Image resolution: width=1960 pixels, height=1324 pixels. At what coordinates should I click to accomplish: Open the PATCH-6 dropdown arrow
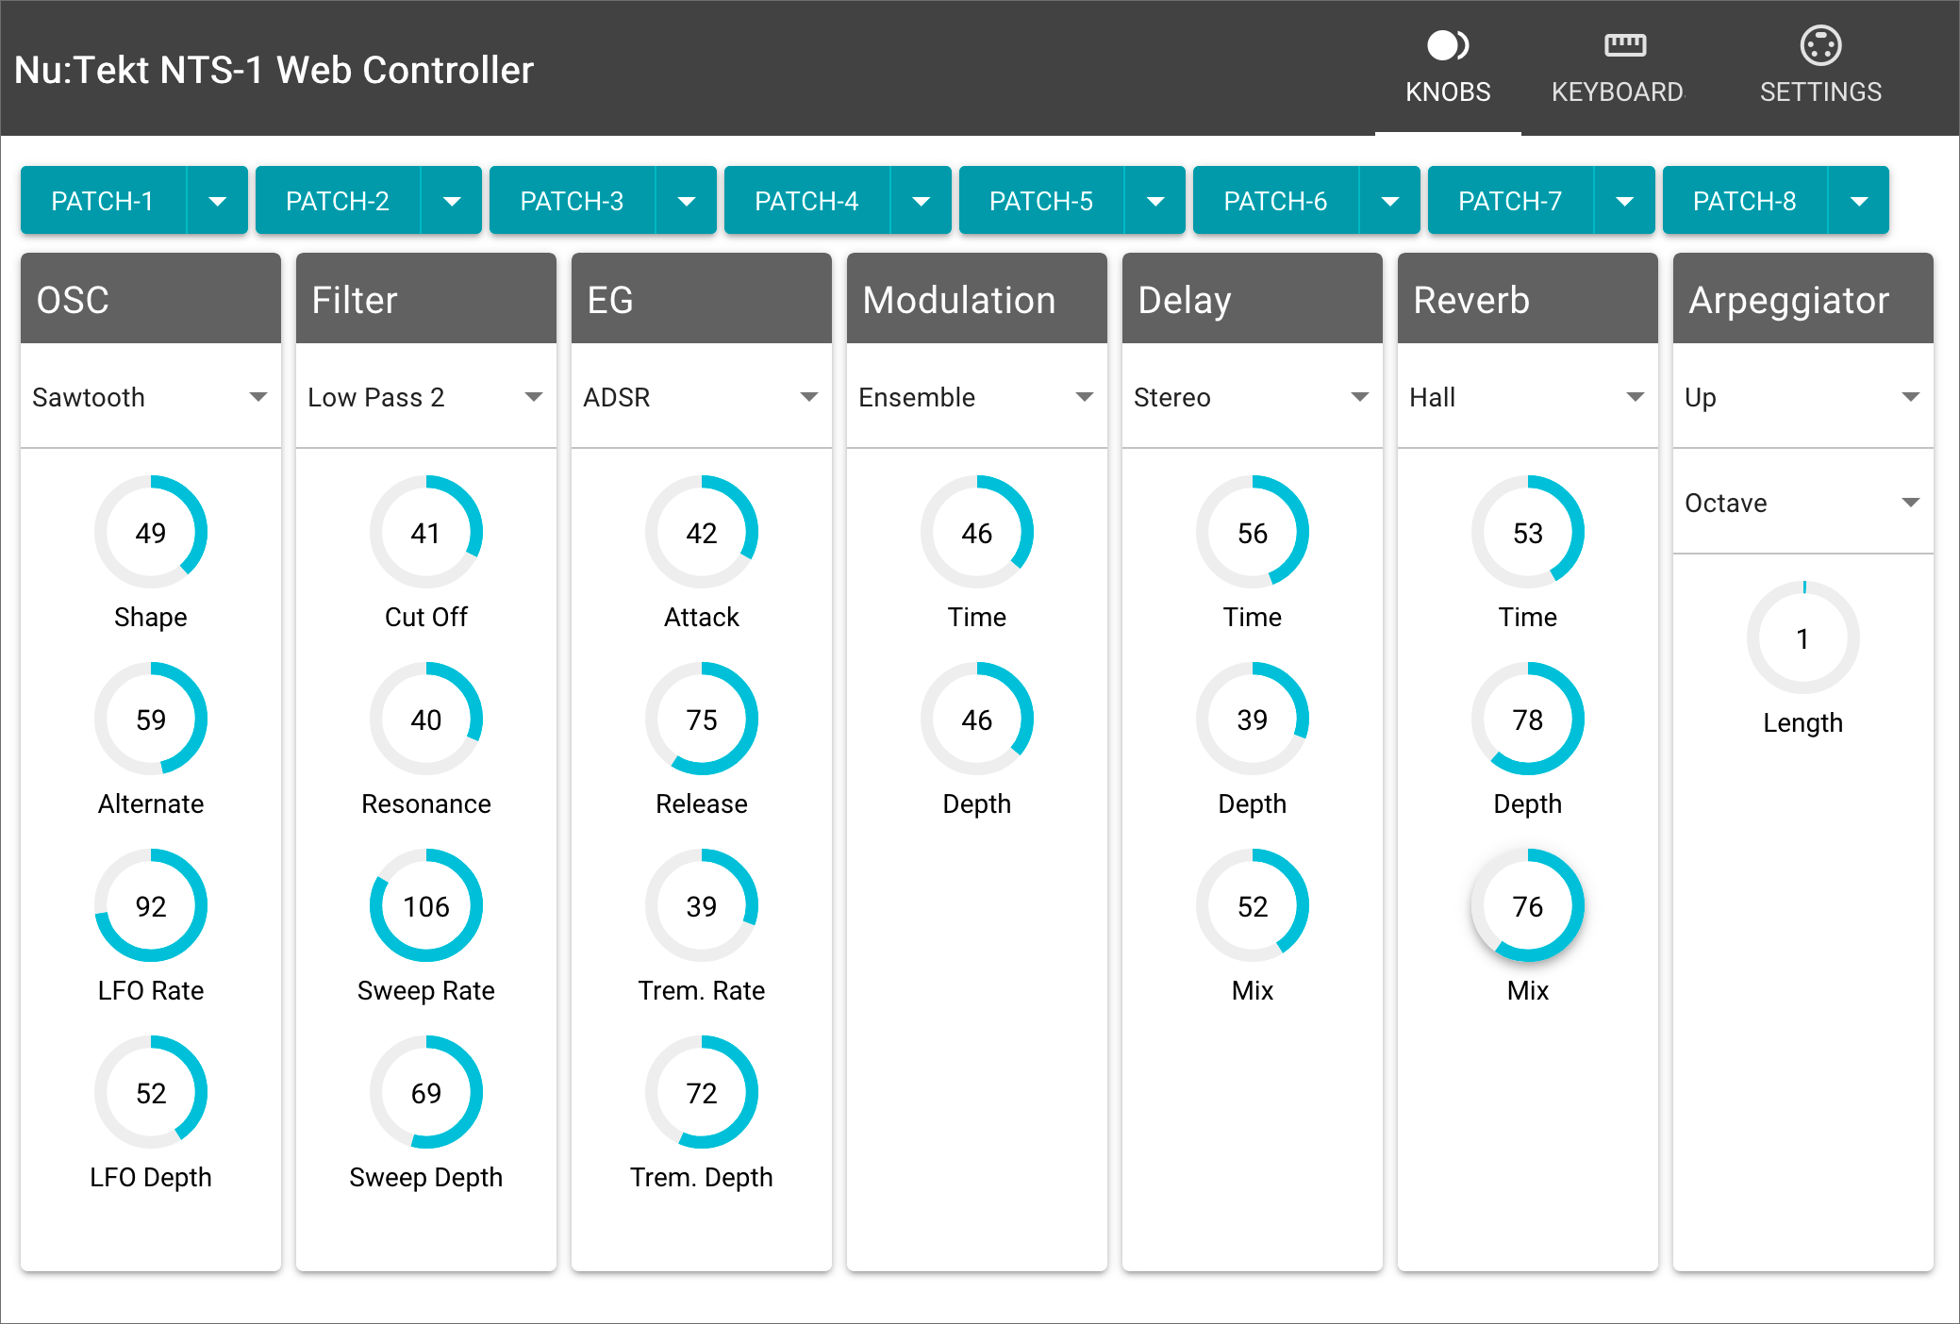(x=1389, y=201)
